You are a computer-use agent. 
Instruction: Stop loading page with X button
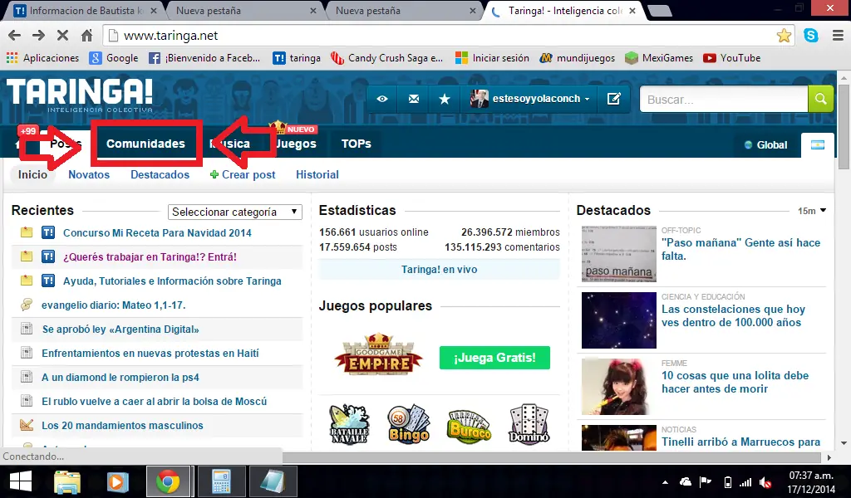pos(62,36)
